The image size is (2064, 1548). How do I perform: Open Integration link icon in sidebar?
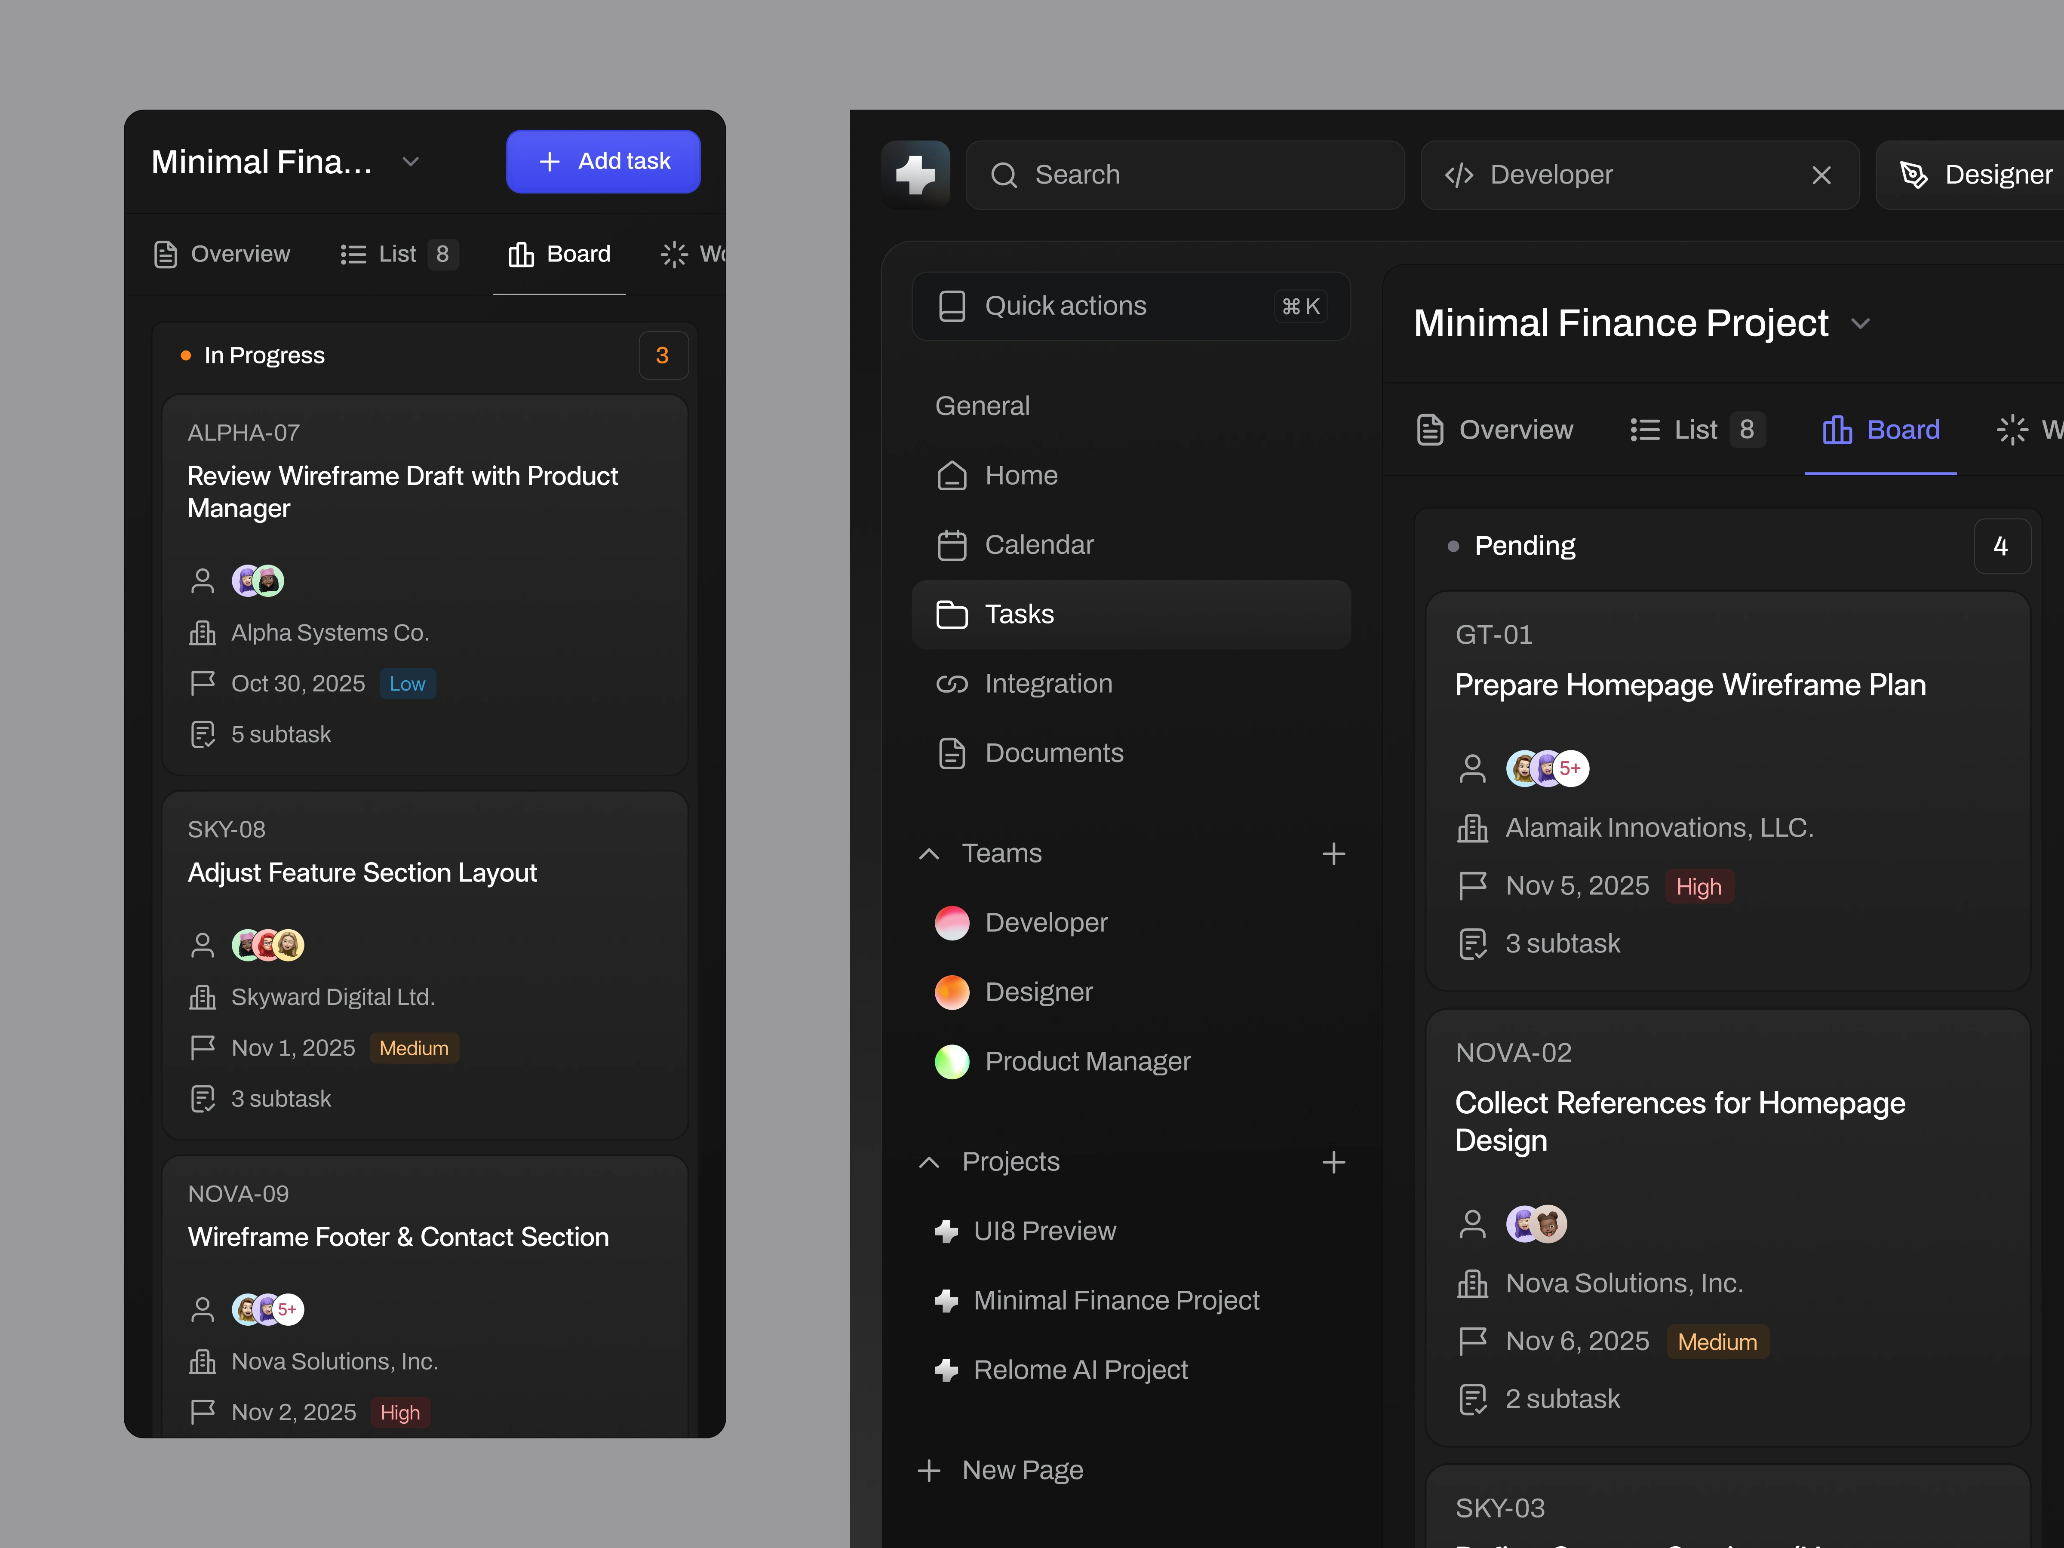point(951,684)
